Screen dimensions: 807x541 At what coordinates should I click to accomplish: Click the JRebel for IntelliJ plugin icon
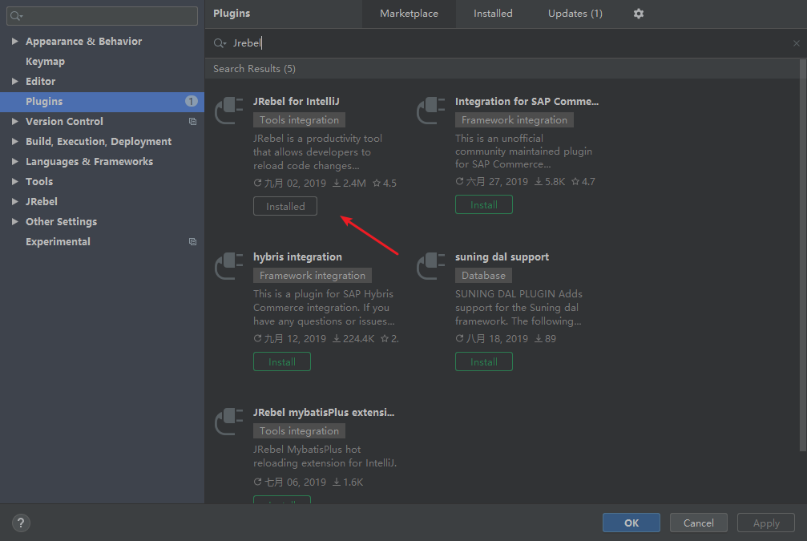point(229,111)
